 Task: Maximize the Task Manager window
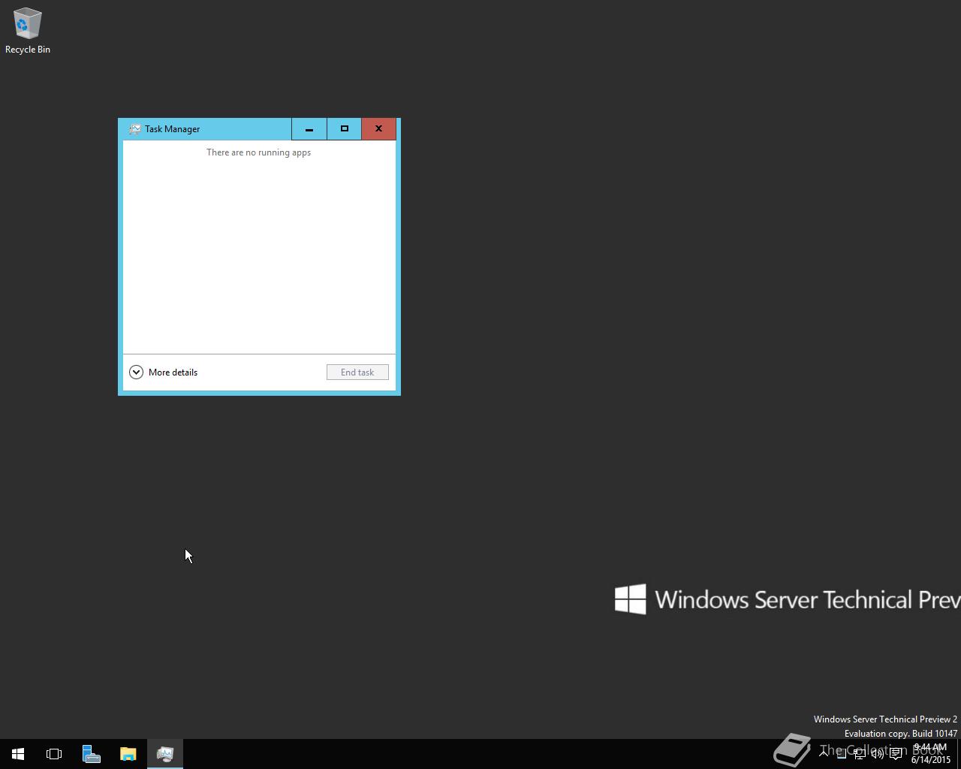point(345,128)
